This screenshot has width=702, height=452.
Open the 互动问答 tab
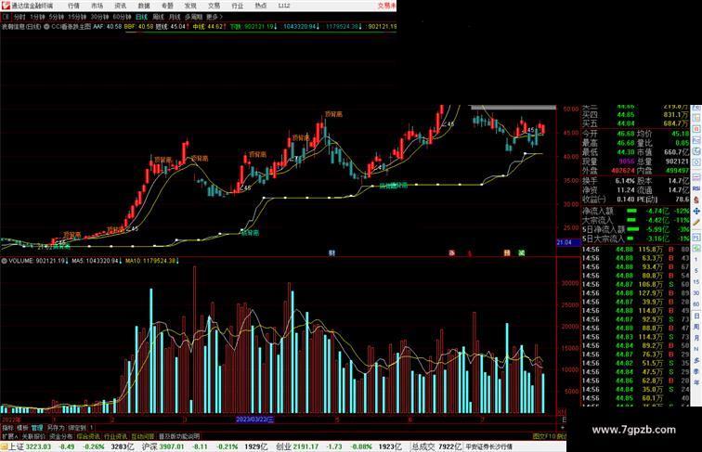[143, 436]
